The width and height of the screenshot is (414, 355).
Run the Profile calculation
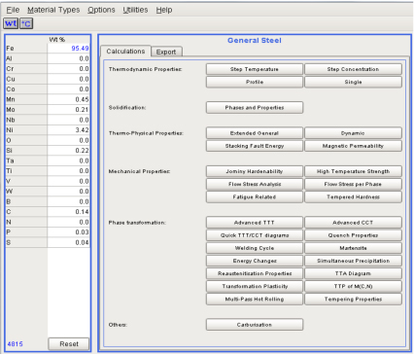[x=255, y=82]
